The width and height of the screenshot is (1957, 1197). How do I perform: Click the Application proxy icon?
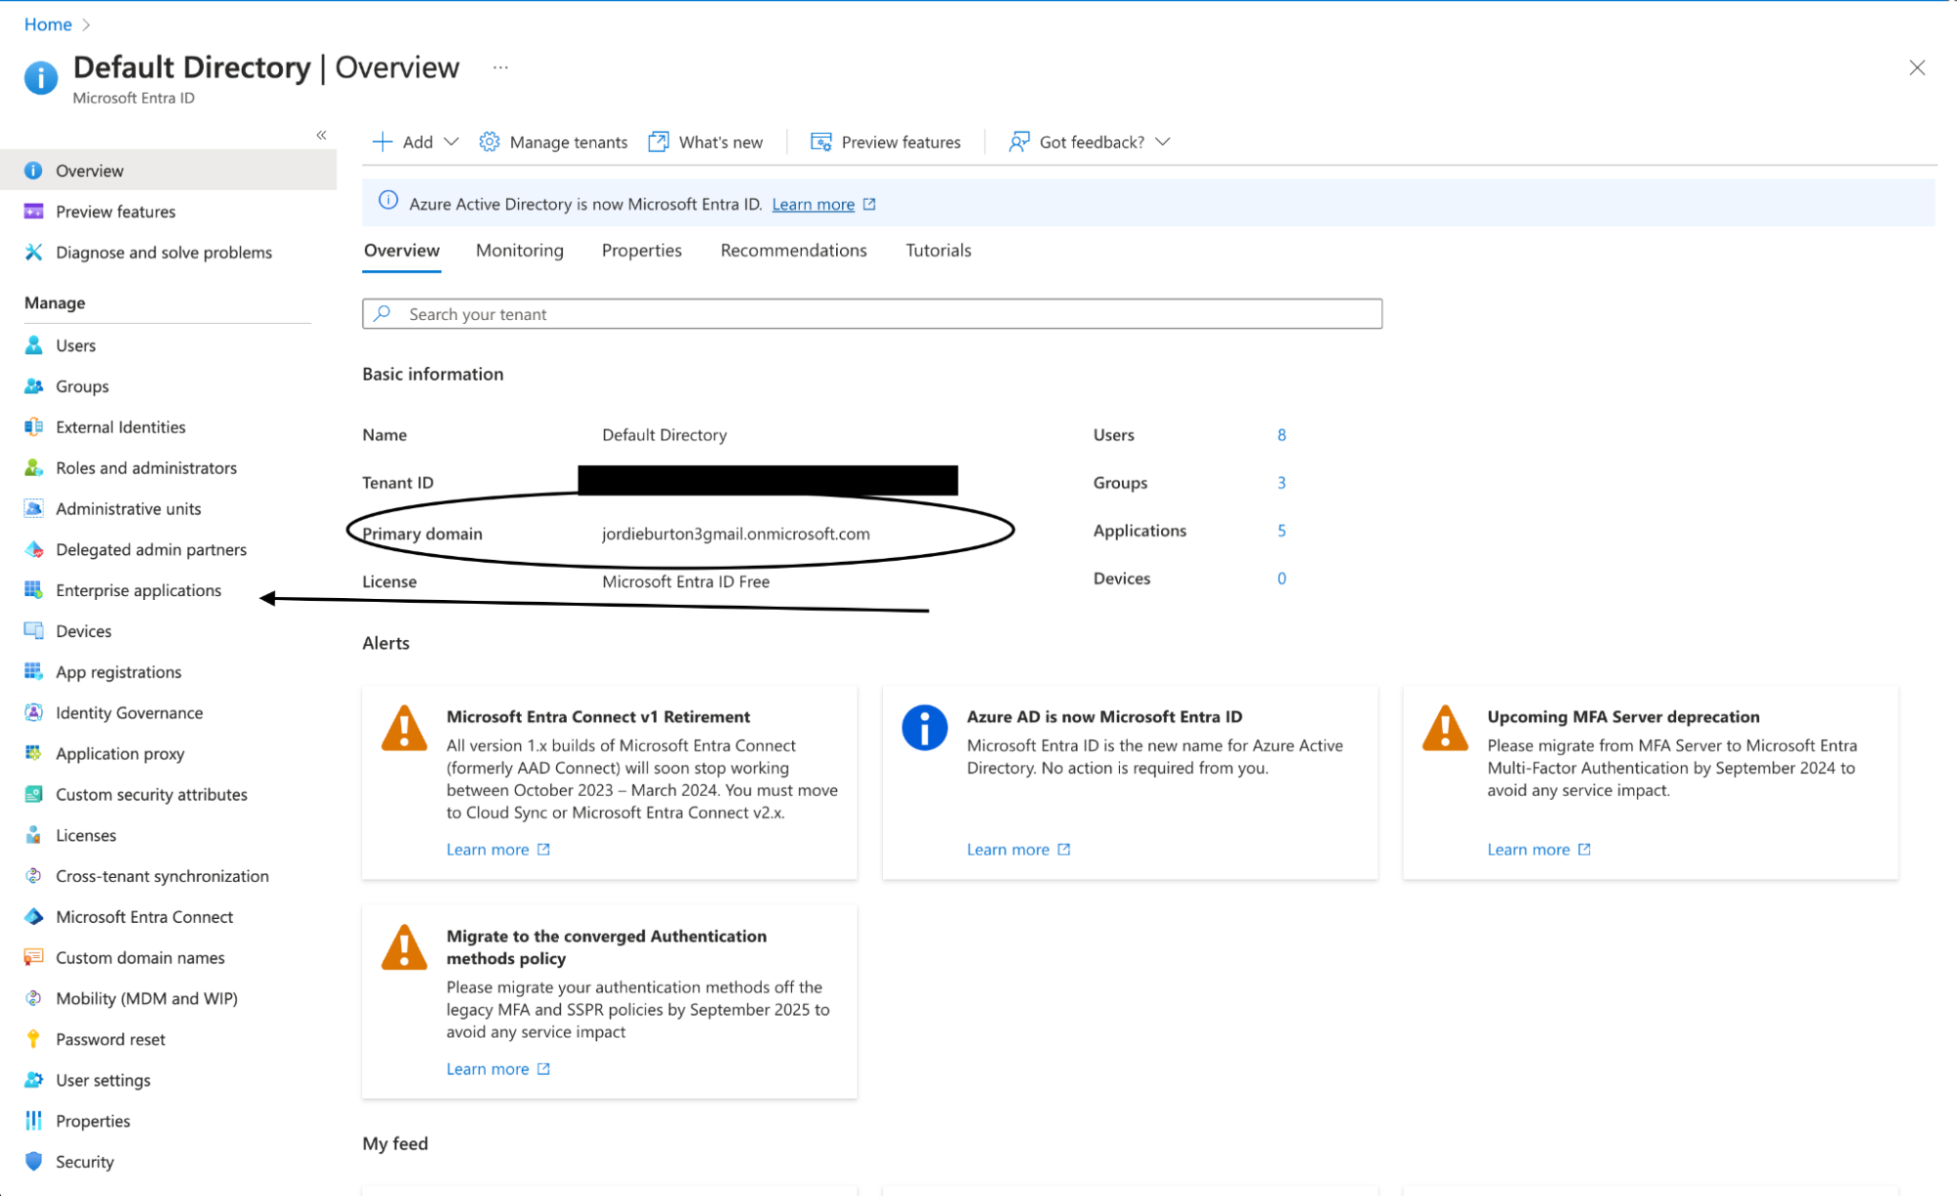(33, 754)
